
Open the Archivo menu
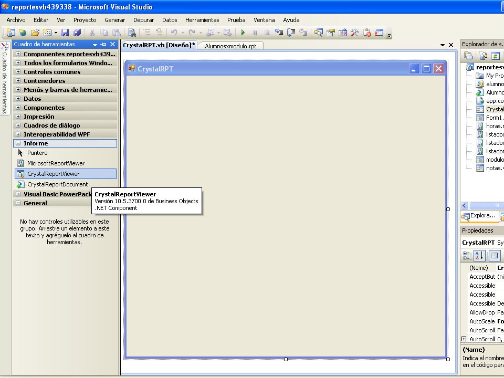(16, 20)
